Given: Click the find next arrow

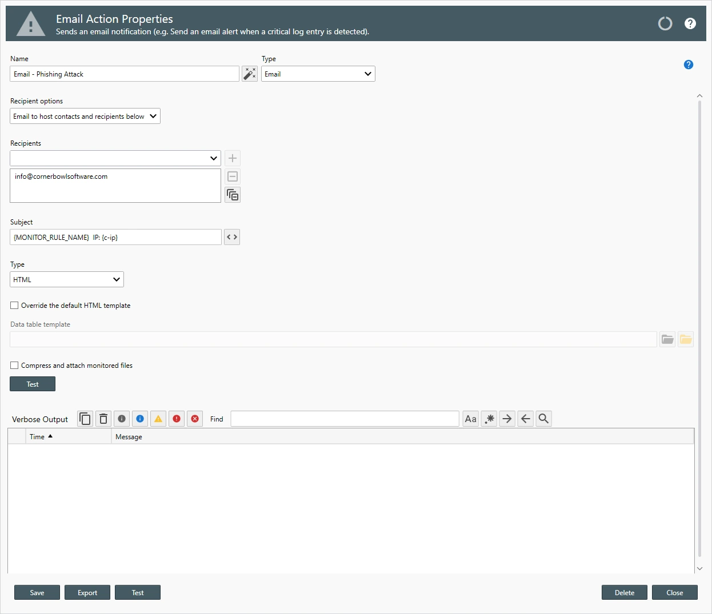Looking at the screenshot, I should (x=507, y=419).
